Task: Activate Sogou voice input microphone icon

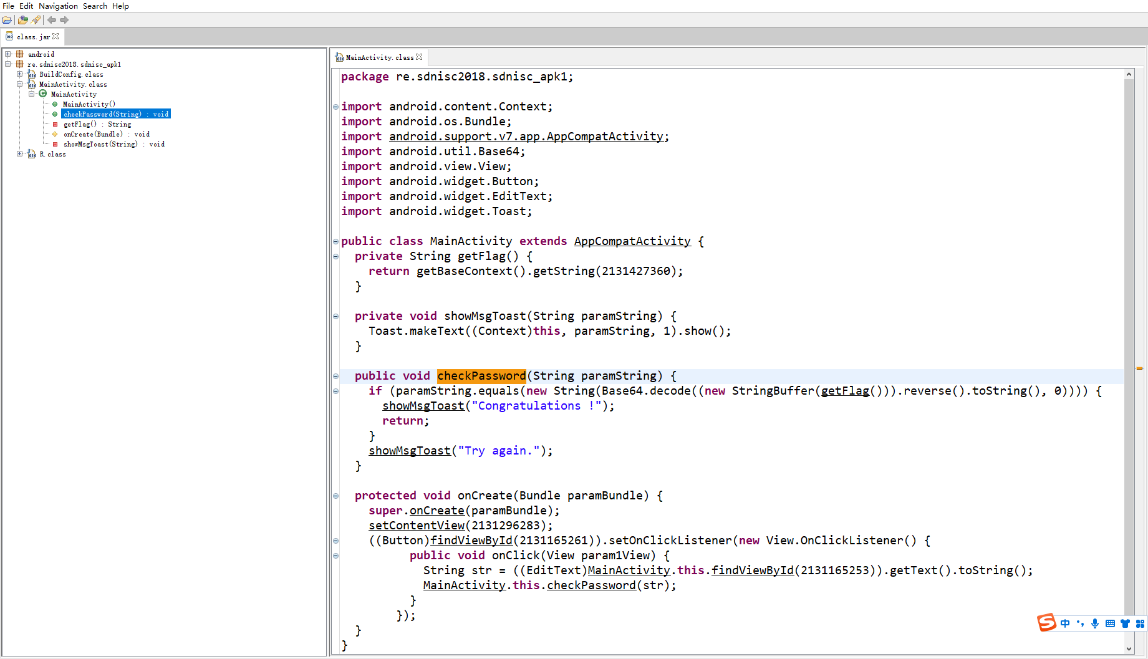Action: (1095, 623)
